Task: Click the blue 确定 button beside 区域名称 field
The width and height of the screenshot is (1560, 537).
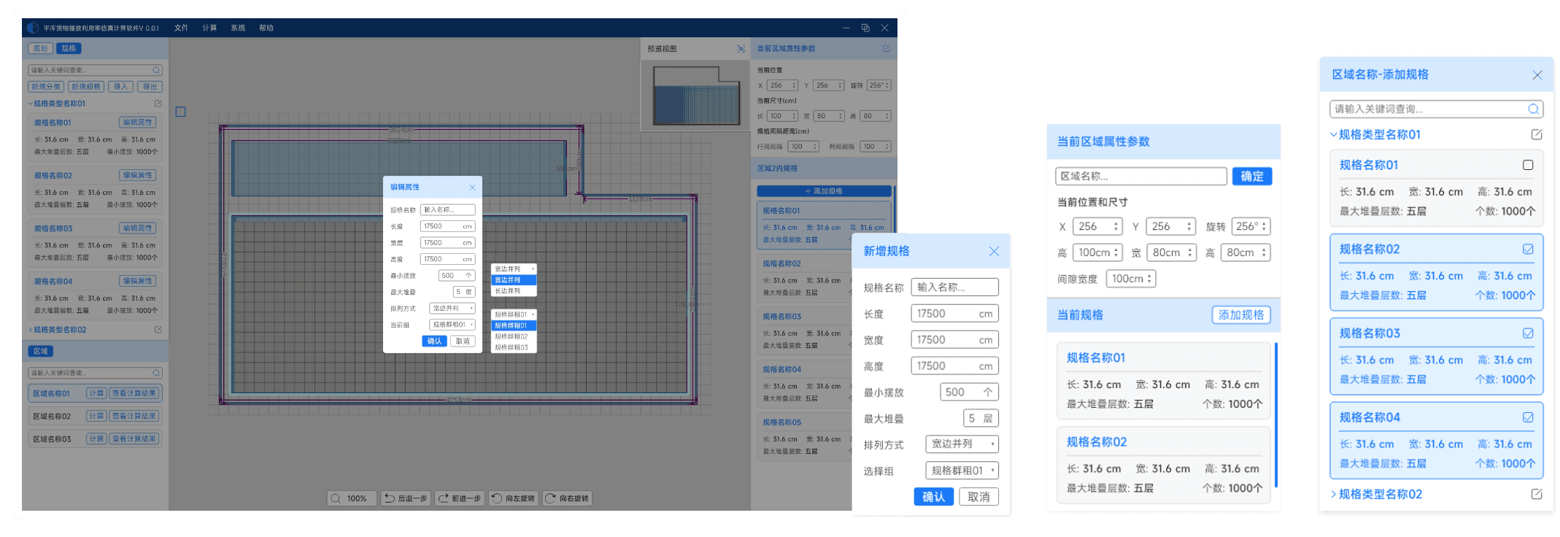Action: 1252,176
